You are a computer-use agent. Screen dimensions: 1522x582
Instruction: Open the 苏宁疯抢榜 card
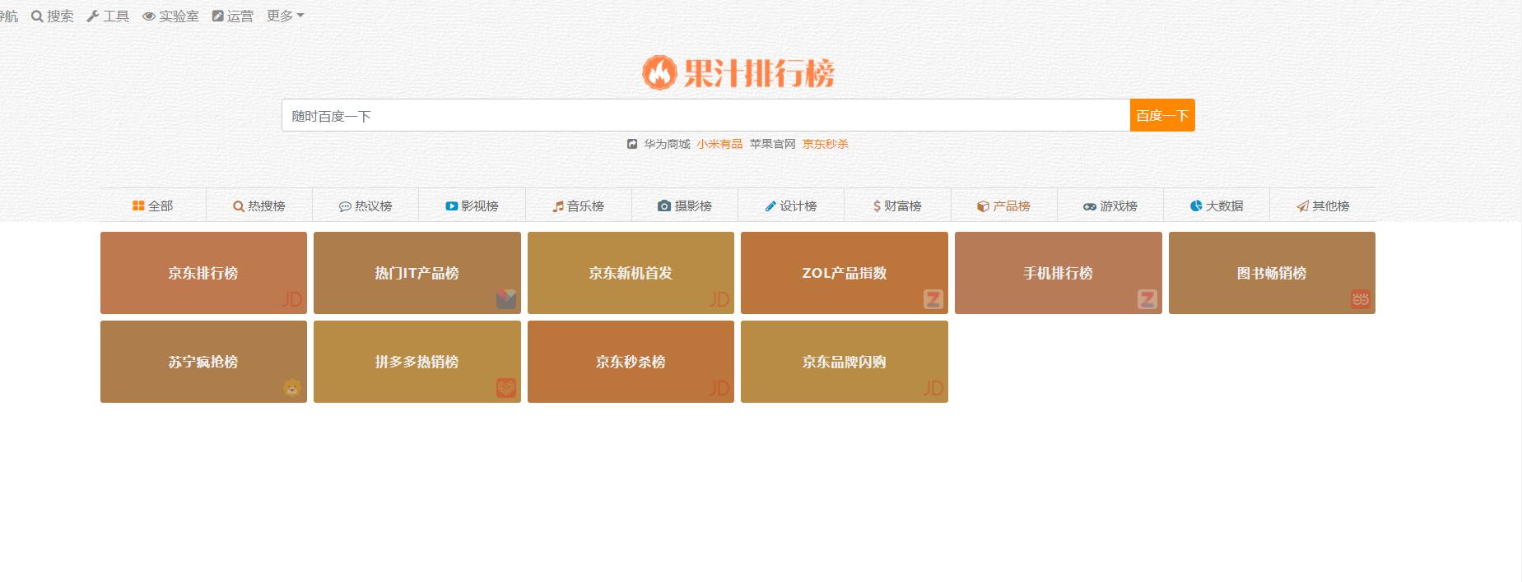(x=203, y=362)
